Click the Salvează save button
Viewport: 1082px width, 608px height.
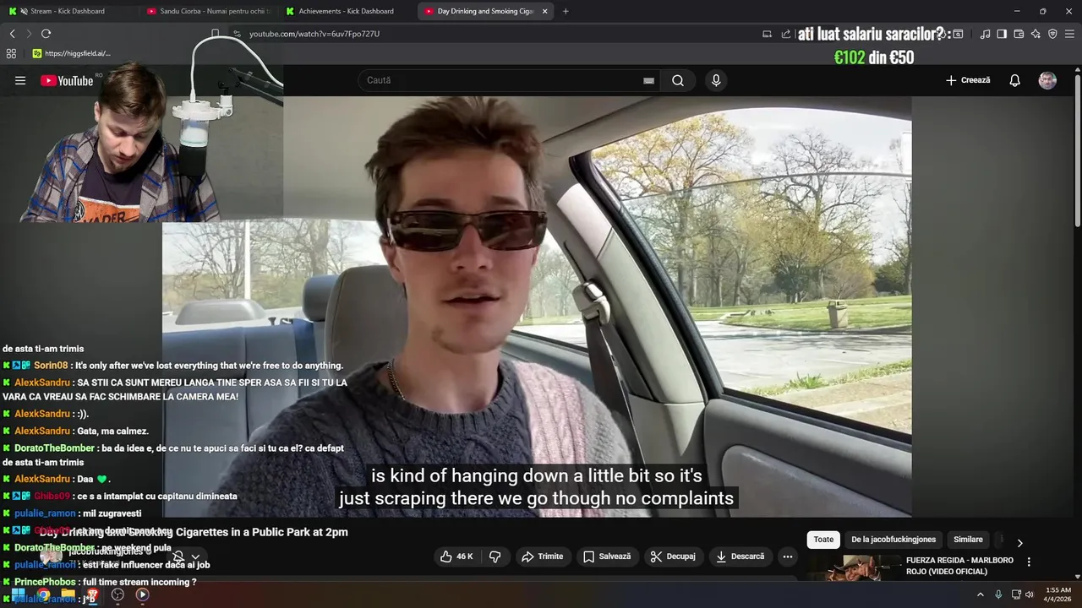click(608, 556)
